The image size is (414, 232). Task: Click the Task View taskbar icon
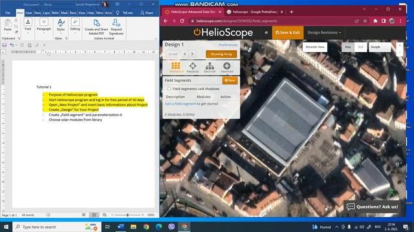[107, 226]
